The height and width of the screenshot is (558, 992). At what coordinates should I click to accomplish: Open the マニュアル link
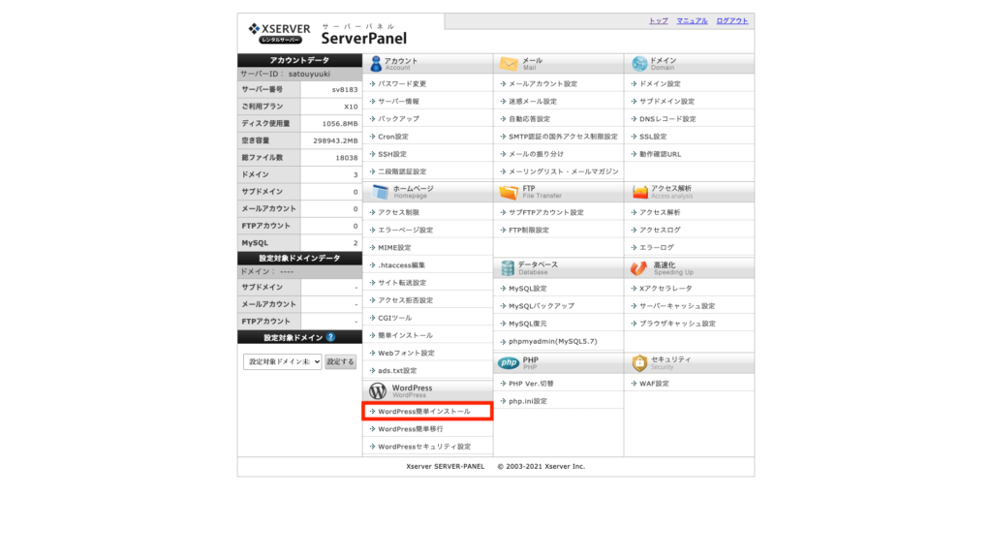[x=692, y=21]
